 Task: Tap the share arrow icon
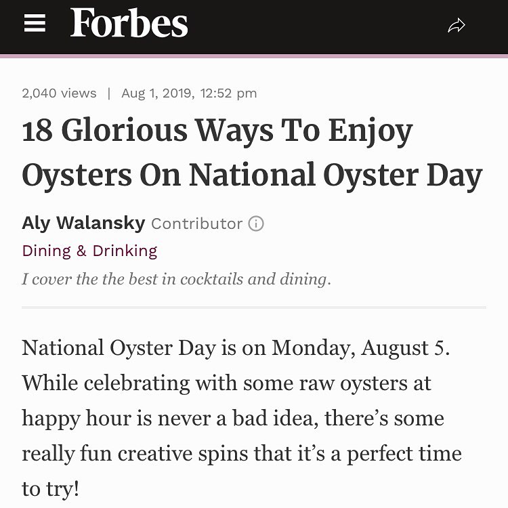(456, 26)
